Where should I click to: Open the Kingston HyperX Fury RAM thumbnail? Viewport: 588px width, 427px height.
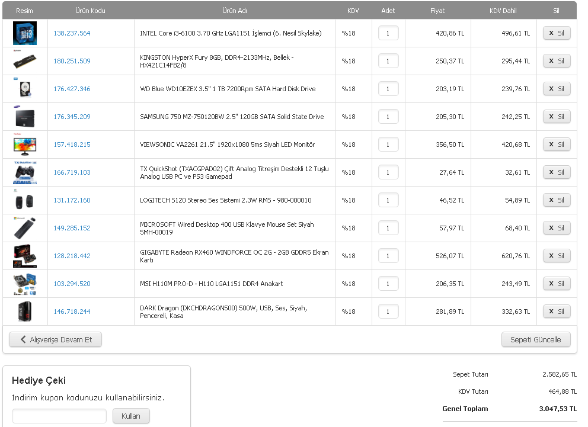[x=25, y=60]
